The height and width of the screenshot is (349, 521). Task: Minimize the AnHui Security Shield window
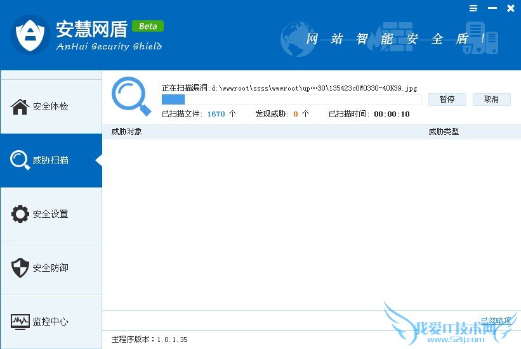(x=492, y=8)
